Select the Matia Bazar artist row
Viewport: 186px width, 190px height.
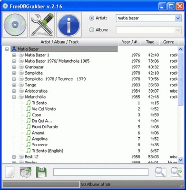(x=64, y=49)
